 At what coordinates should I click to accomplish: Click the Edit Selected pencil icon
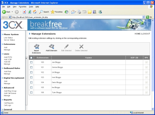[x=66, y=46]
